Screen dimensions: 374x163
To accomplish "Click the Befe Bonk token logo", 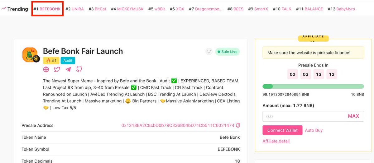I will tap(30, 55).
